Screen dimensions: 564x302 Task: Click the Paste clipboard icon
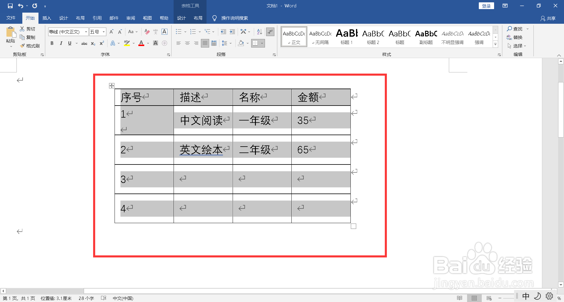click(11, 32)
